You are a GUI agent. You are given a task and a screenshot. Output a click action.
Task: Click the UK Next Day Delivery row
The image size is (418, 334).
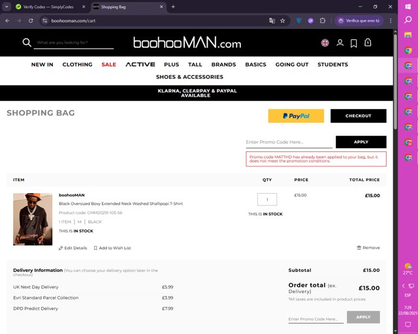point(93,287)
